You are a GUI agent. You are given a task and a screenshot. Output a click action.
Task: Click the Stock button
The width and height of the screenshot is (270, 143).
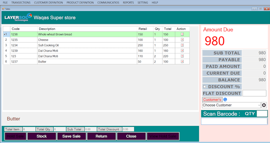[42, 136]
